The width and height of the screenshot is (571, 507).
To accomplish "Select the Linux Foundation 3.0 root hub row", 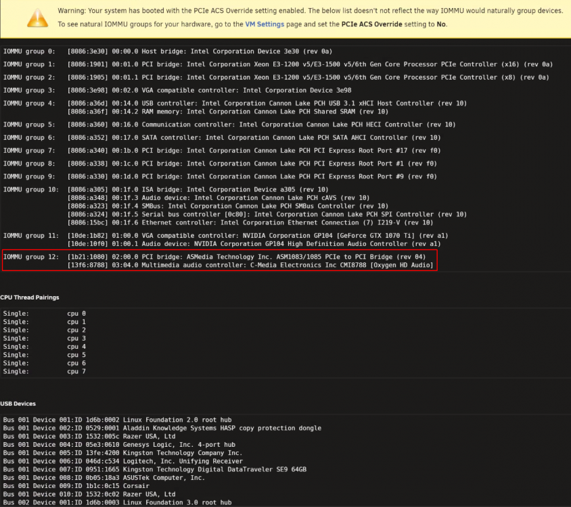I will pyautogui.click(x=117, y=503).
